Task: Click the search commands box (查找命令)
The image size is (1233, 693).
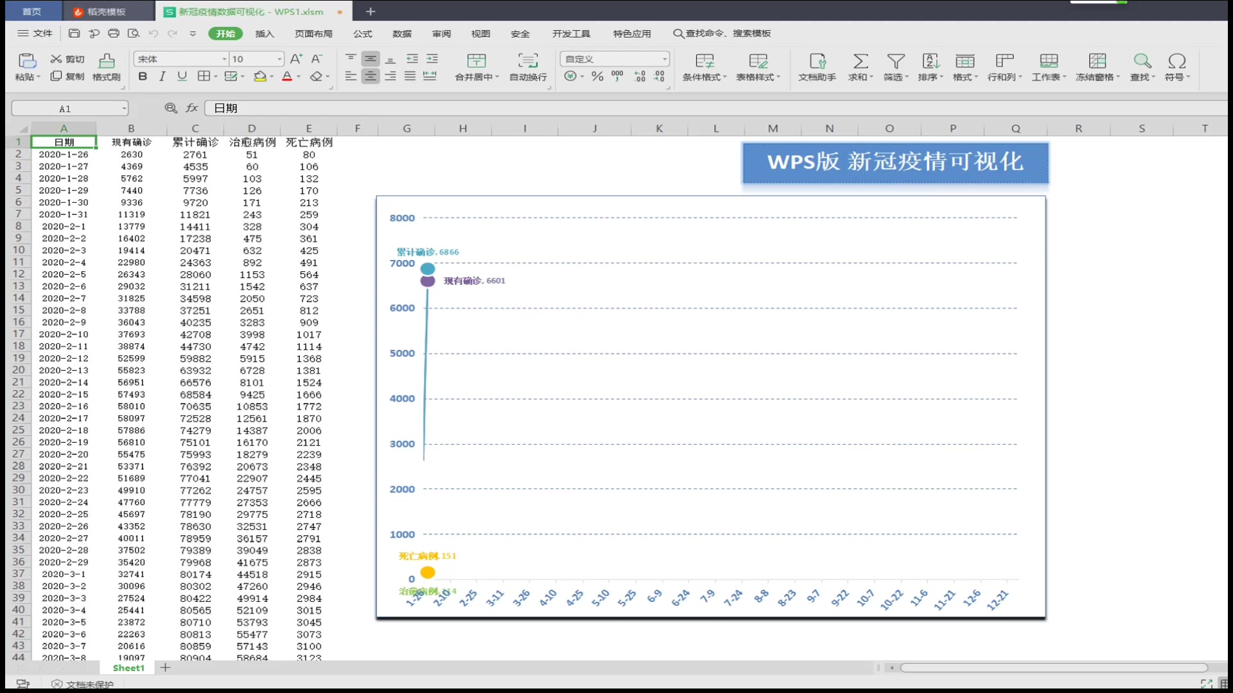Action: tap(722, 33)
